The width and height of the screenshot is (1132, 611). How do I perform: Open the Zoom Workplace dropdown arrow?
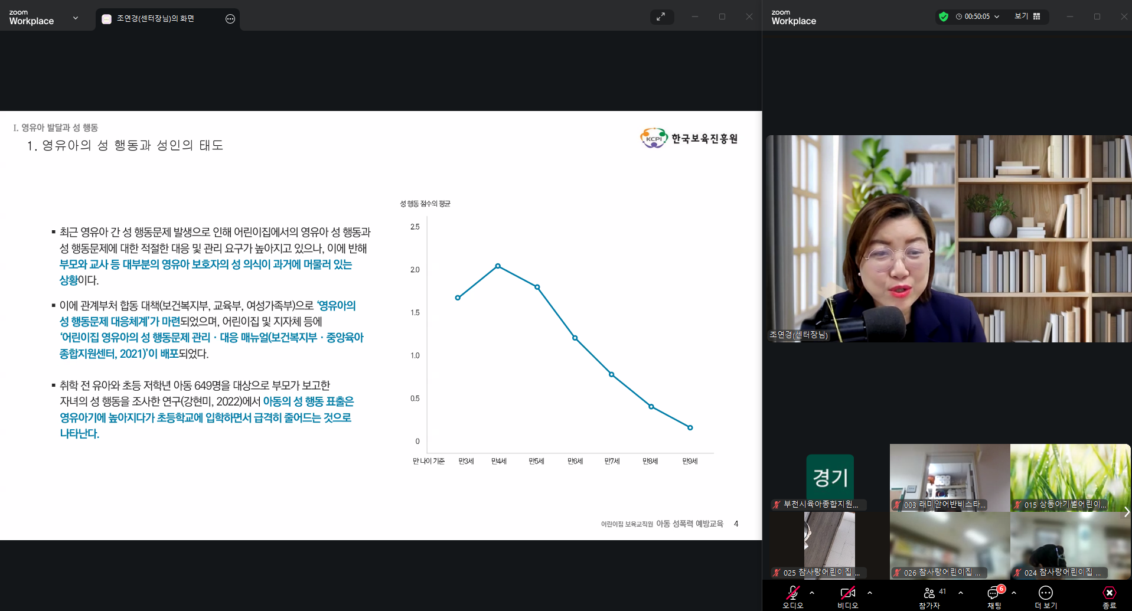76,18
